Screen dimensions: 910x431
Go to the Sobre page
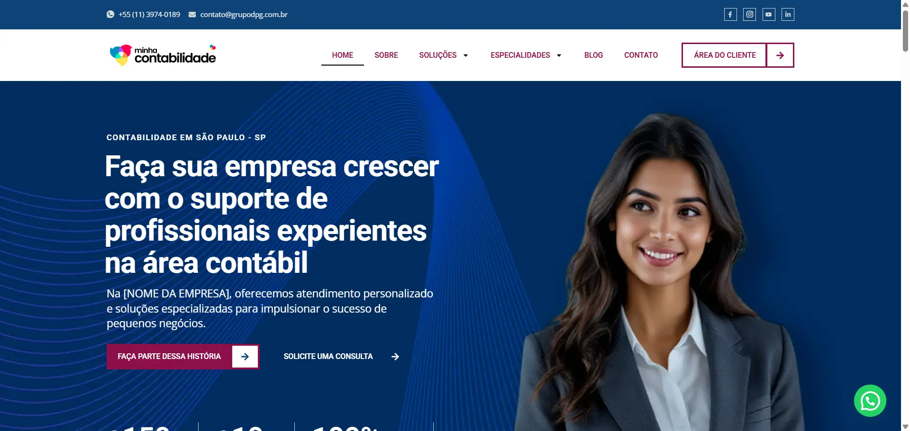pyautogui.click(x=386, y=55)
